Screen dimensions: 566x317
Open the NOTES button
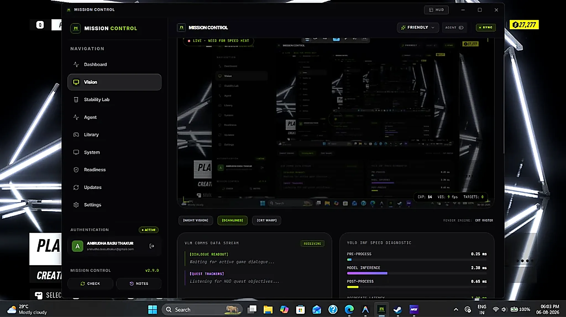(139, 284)
